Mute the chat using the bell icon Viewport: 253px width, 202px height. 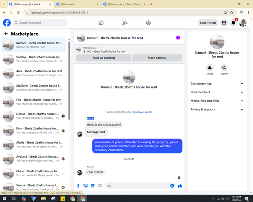click(x=209, y=68)
